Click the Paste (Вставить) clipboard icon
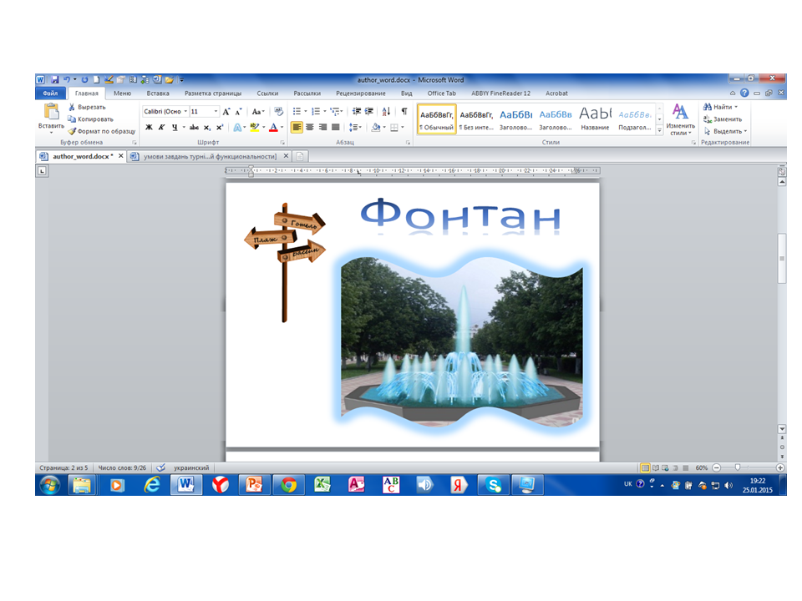The width and height of the screenshot is (802, 601). 51,111
